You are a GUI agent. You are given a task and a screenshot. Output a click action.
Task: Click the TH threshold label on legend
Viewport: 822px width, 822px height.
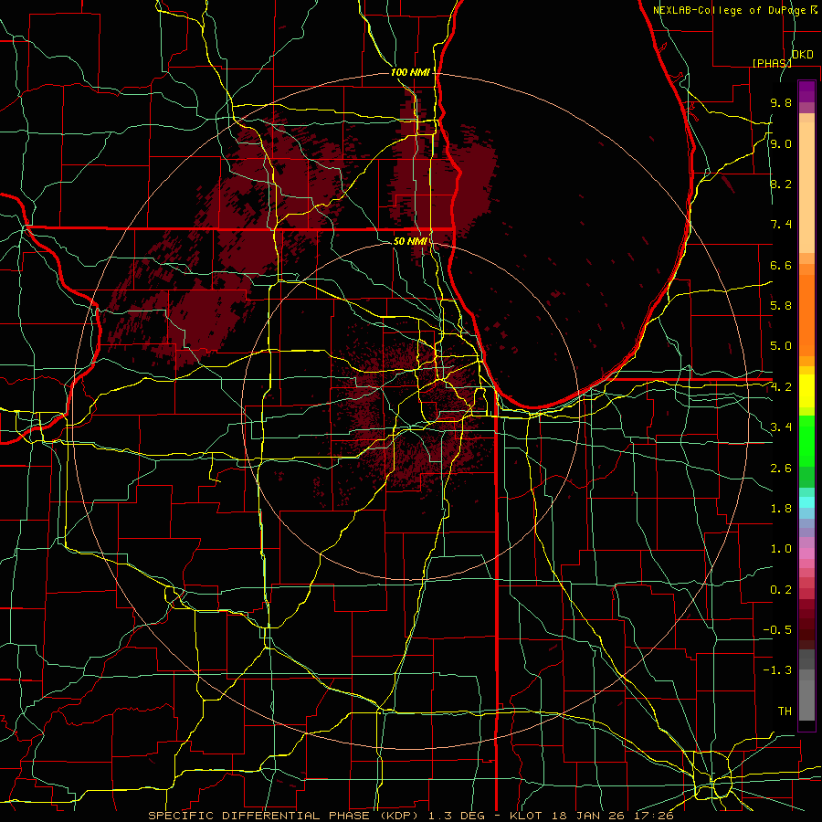point(785,711)
